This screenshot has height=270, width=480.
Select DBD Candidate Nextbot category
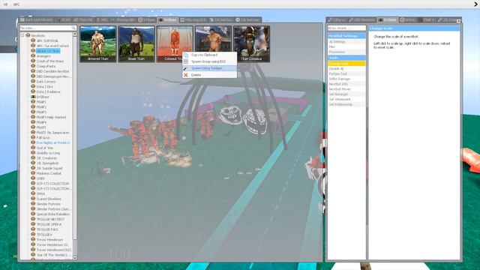click(52, 71)
